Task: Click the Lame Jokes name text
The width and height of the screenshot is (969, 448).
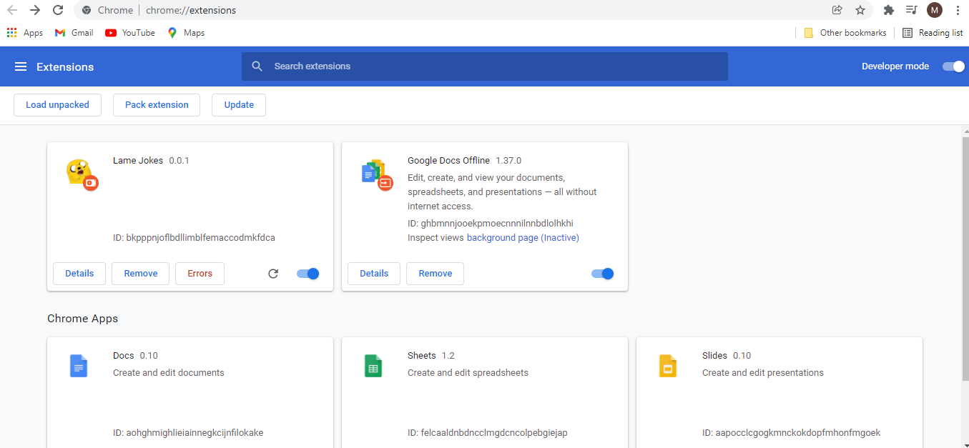Action: click(x=138, y=161)
